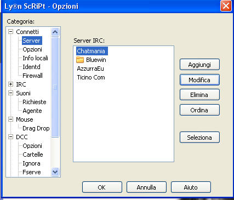Screen dimensions: 234x200
Task: Select Ticino Com server entry
Action: tap(91, 77)
